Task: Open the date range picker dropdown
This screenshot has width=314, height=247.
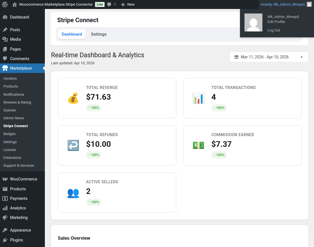Action: 302,57
